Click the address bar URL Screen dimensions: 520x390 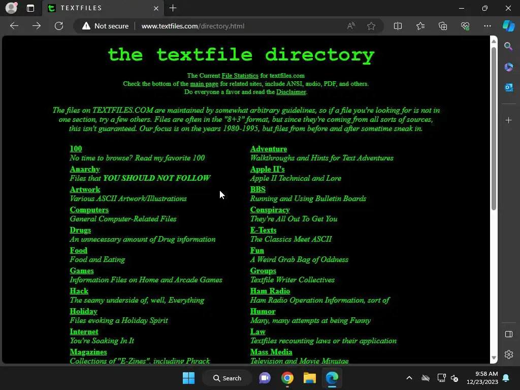coord(192,26)
